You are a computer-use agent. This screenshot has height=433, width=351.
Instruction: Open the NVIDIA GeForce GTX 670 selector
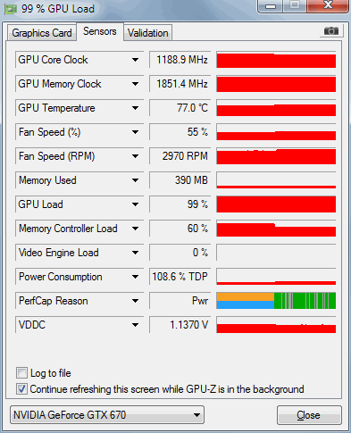[x=107, y=414]
